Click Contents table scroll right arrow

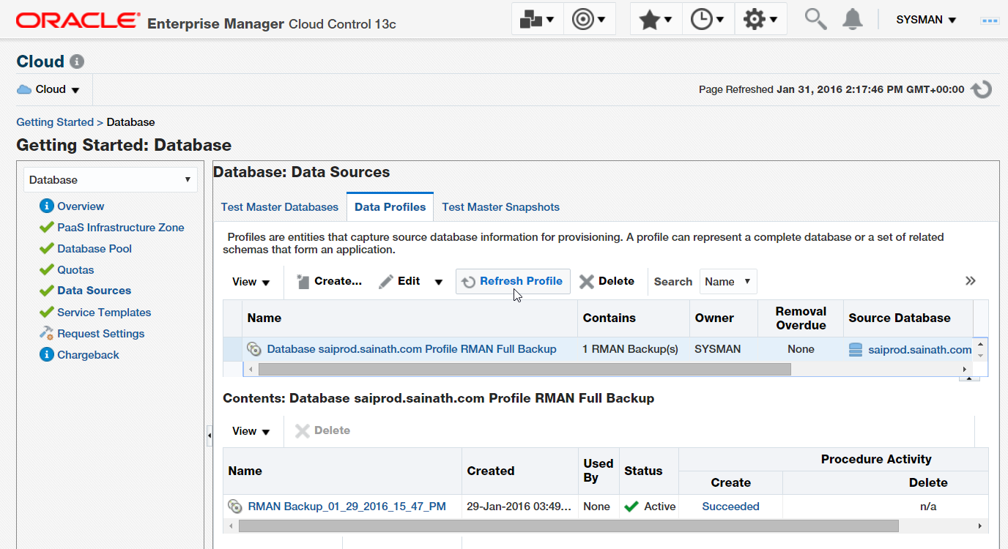tap(981, 526)
